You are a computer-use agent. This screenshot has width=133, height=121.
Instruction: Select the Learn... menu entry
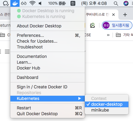48,62
